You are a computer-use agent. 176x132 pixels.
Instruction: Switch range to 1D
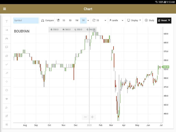point(64,20)
